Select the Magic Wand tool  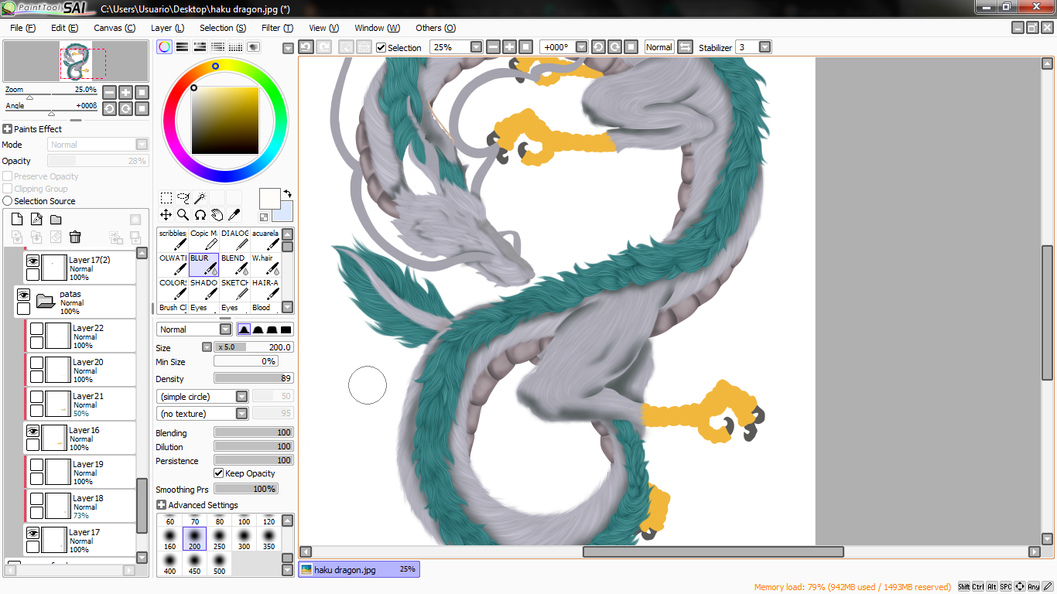tap(200, 198)
